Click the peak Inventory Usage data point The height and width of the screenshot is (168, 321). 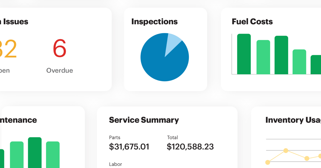(x=286, y=151)
